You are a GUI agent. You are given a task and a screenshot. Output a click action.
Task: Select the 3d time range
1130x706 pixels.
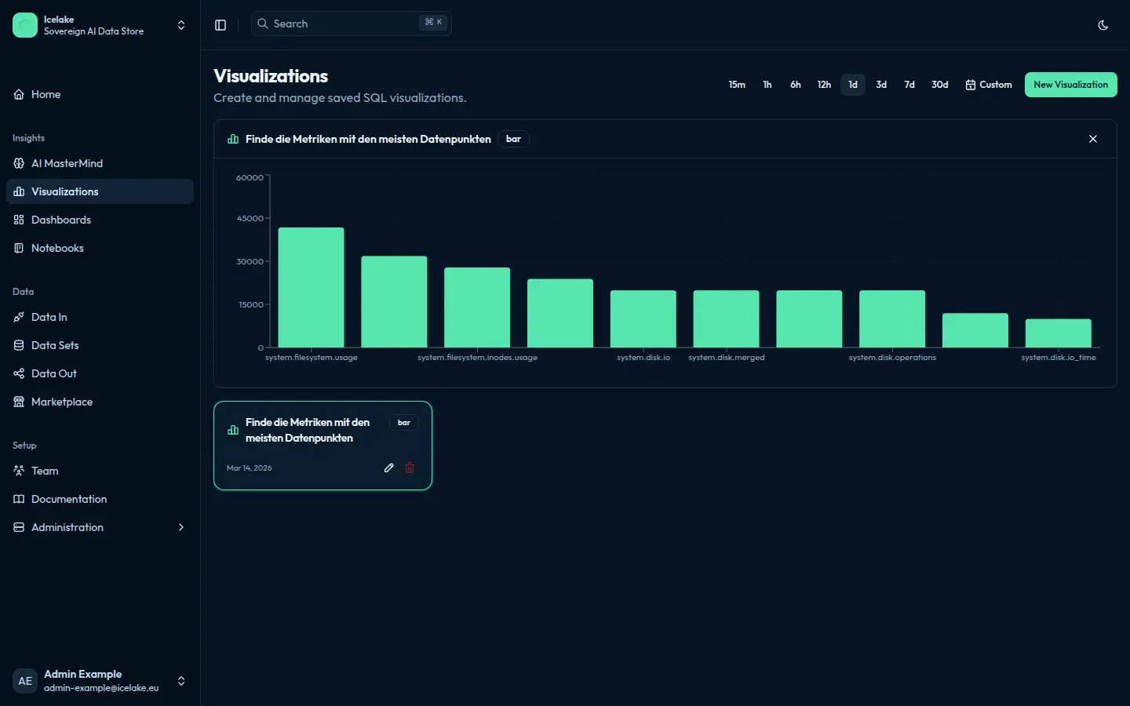[x=881, y=85]
